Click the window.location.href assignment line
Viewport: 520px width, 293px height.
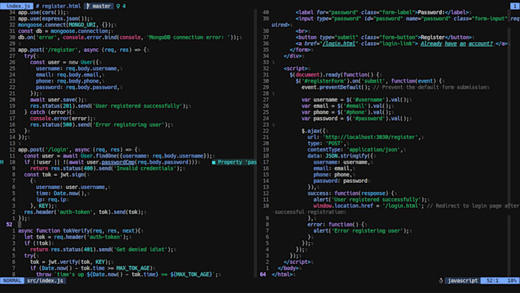(x=369, y=206)
